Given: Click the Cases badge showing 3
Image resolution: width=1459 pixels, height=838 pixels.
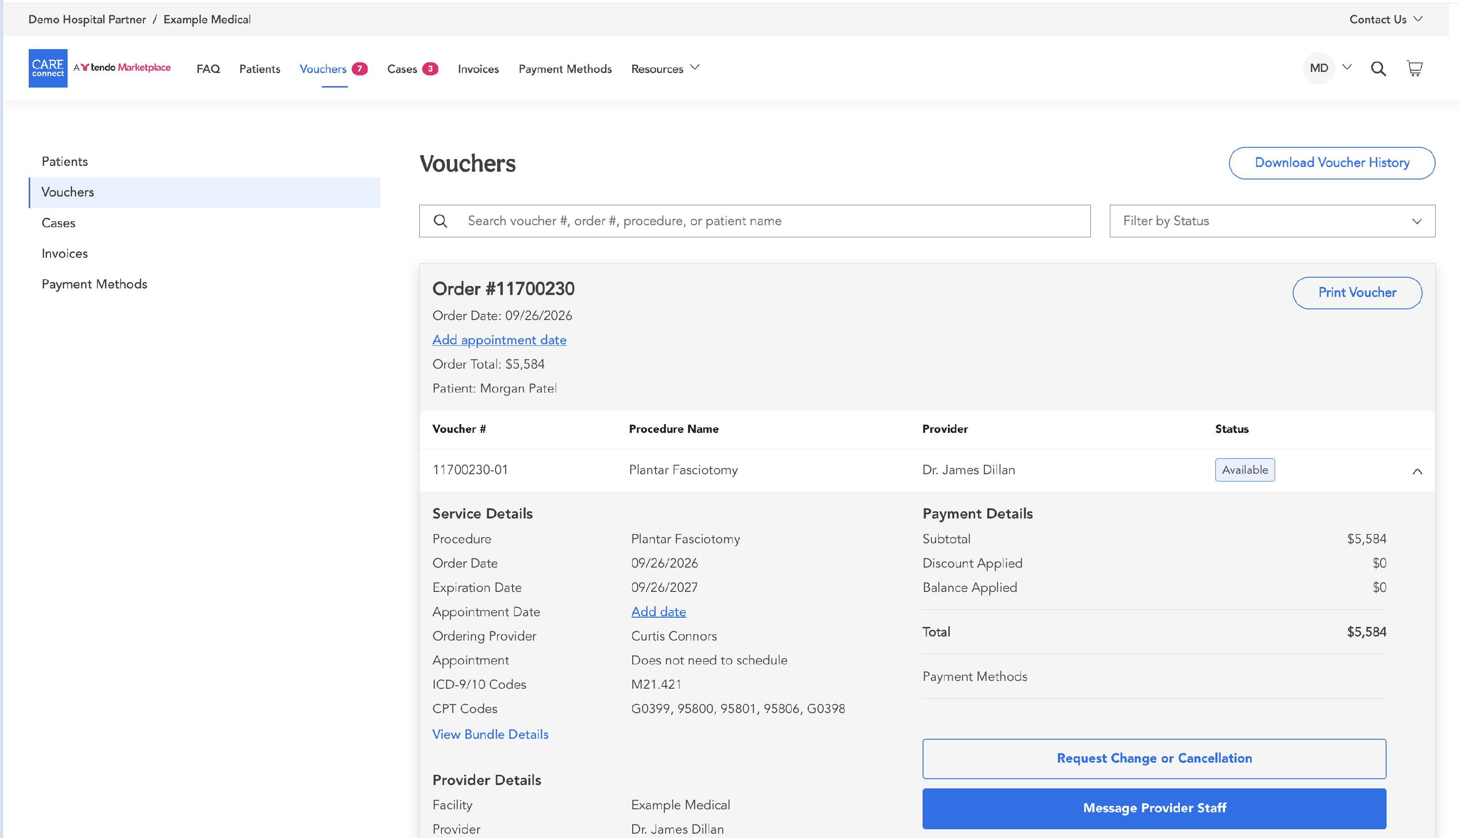Looking at the screenshot, I should click(x=430, y=69).
